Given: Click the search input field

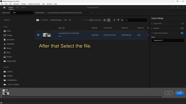Looking at the screenshot, I should [x=136, y=20].
